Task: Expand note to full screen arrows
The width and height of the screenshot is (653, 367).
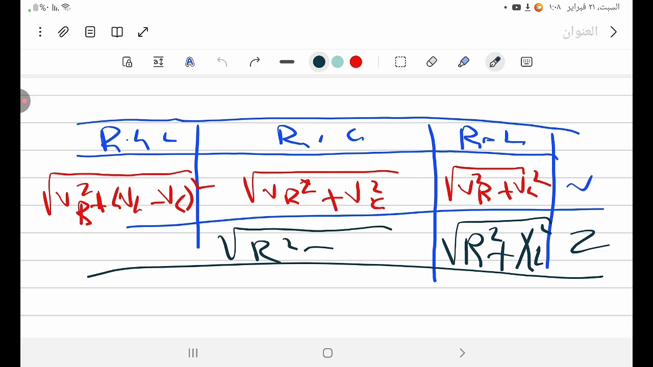Action: (x=143, y=32)
